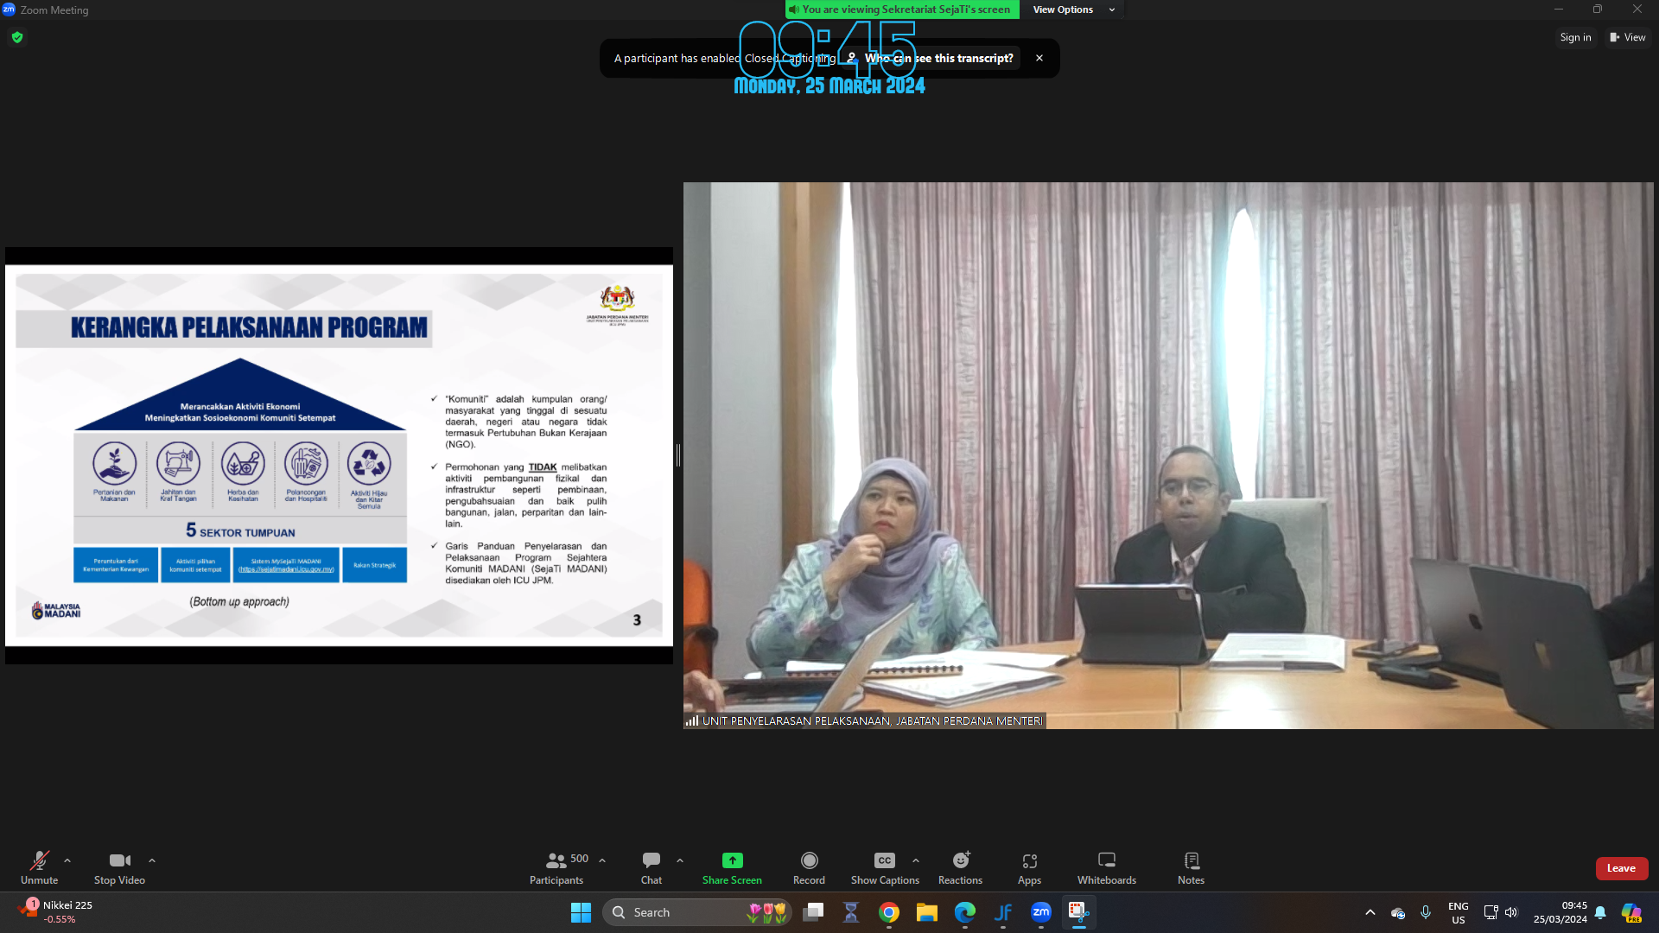Open notifications bell icon
The height and width of the screenshot is (933, 1659).
click(1601, 912)
